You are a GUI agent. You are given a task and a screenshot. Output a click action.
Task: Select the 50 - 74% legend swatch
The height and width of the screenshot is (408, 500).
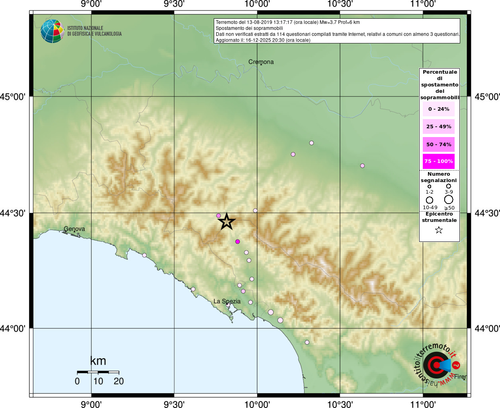(x=439, y=145)
